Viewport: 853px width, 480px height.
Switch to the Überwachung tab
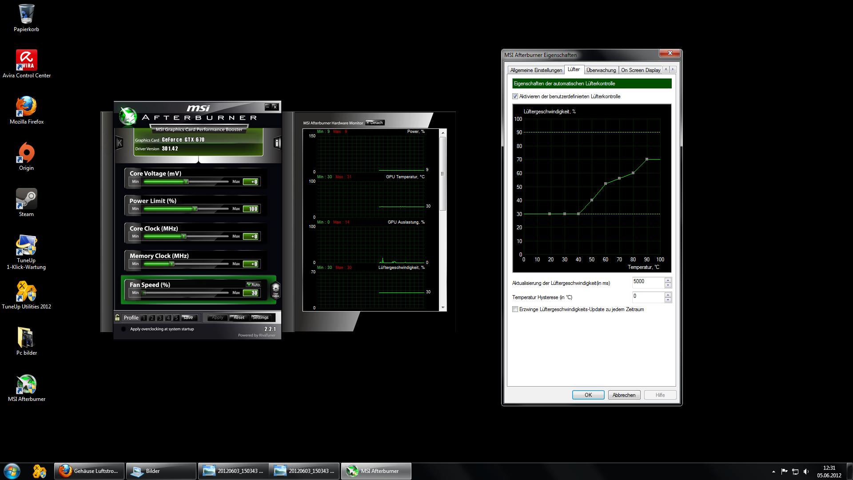coord(601,70)
